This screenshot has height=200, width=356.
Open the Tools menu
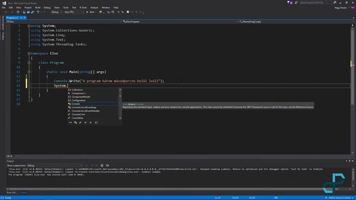tap(66, 7)
